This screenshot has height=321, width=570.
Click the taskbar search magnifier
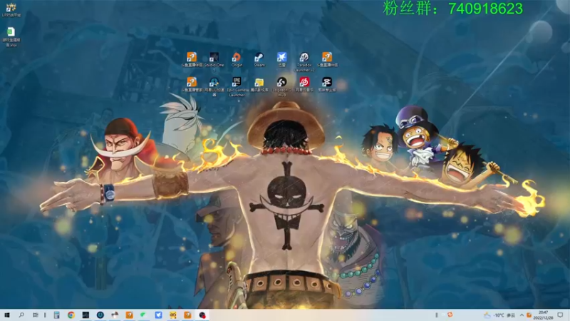(x=21, y=315)
